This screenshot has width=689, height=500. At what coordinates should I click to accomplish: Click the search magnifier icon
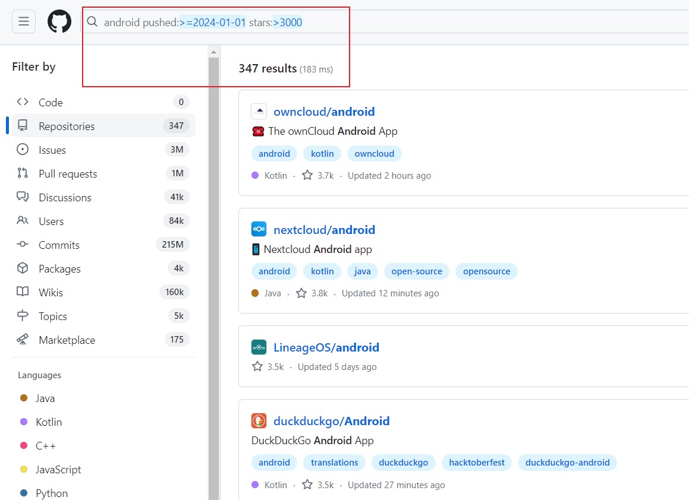(92, 21)
